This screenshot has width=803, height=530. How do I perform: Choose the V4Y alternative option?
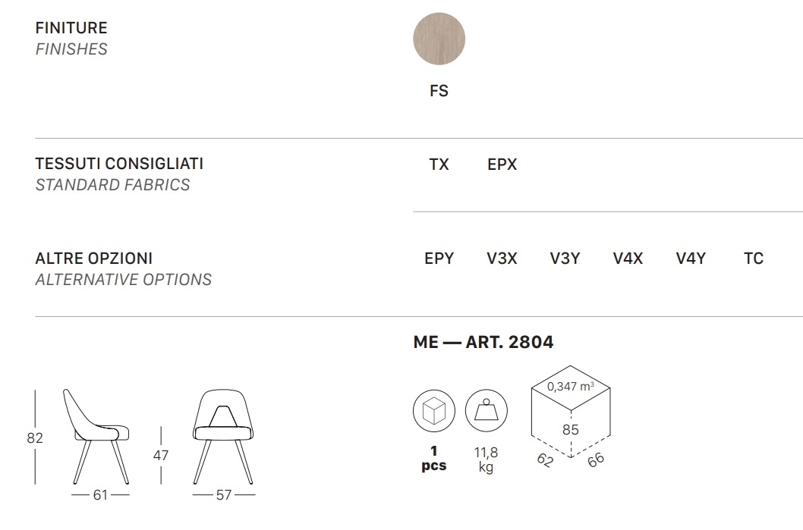691,259
